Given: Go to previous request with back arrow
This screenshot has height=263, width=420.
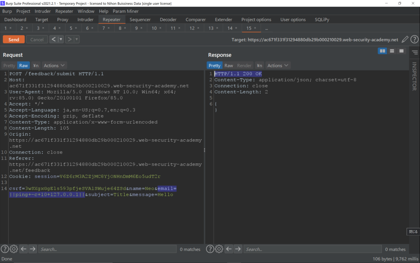Looking at the screenshot, I should [54, 39].
